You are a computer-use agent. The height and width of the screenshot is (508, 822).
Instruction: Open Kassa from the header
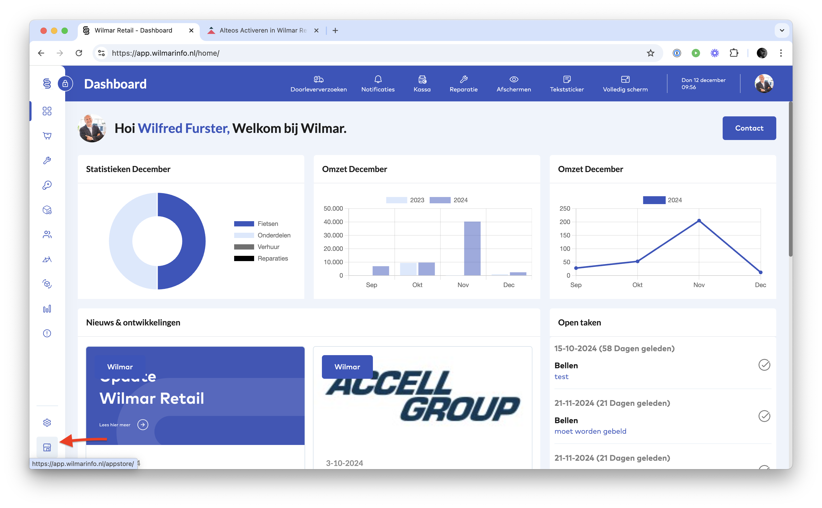(x=422, y=84)
